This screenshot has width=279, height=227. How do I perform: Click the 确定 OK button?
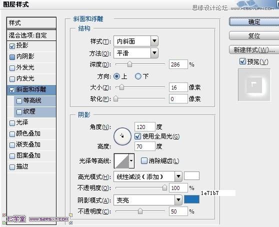[x=254, y=22]
